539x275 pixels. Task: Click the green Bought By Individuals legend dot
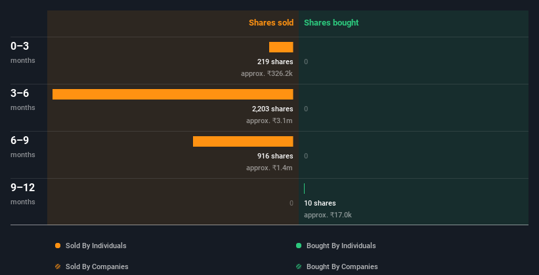299,246
